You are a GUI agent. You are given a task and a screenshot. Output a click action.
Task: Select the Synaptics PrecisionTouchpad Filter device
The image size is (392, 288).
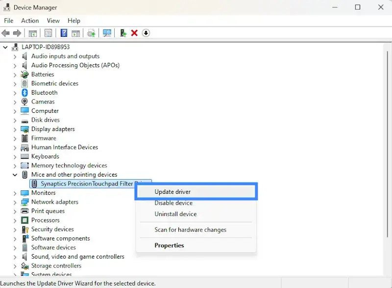pyautogui.click(x=88, y=183)
